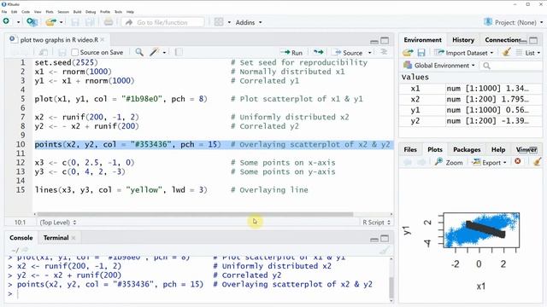The height and width of the screenshot is (307, 547).
Task: Switch to the Environment tab
Action: coord(422,40)
